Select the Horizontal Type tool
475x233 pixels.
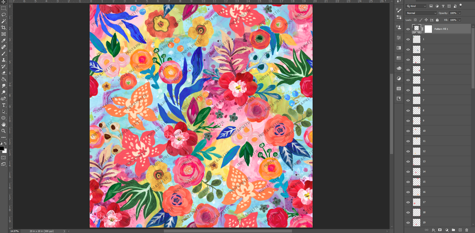[x=4, y=105]
